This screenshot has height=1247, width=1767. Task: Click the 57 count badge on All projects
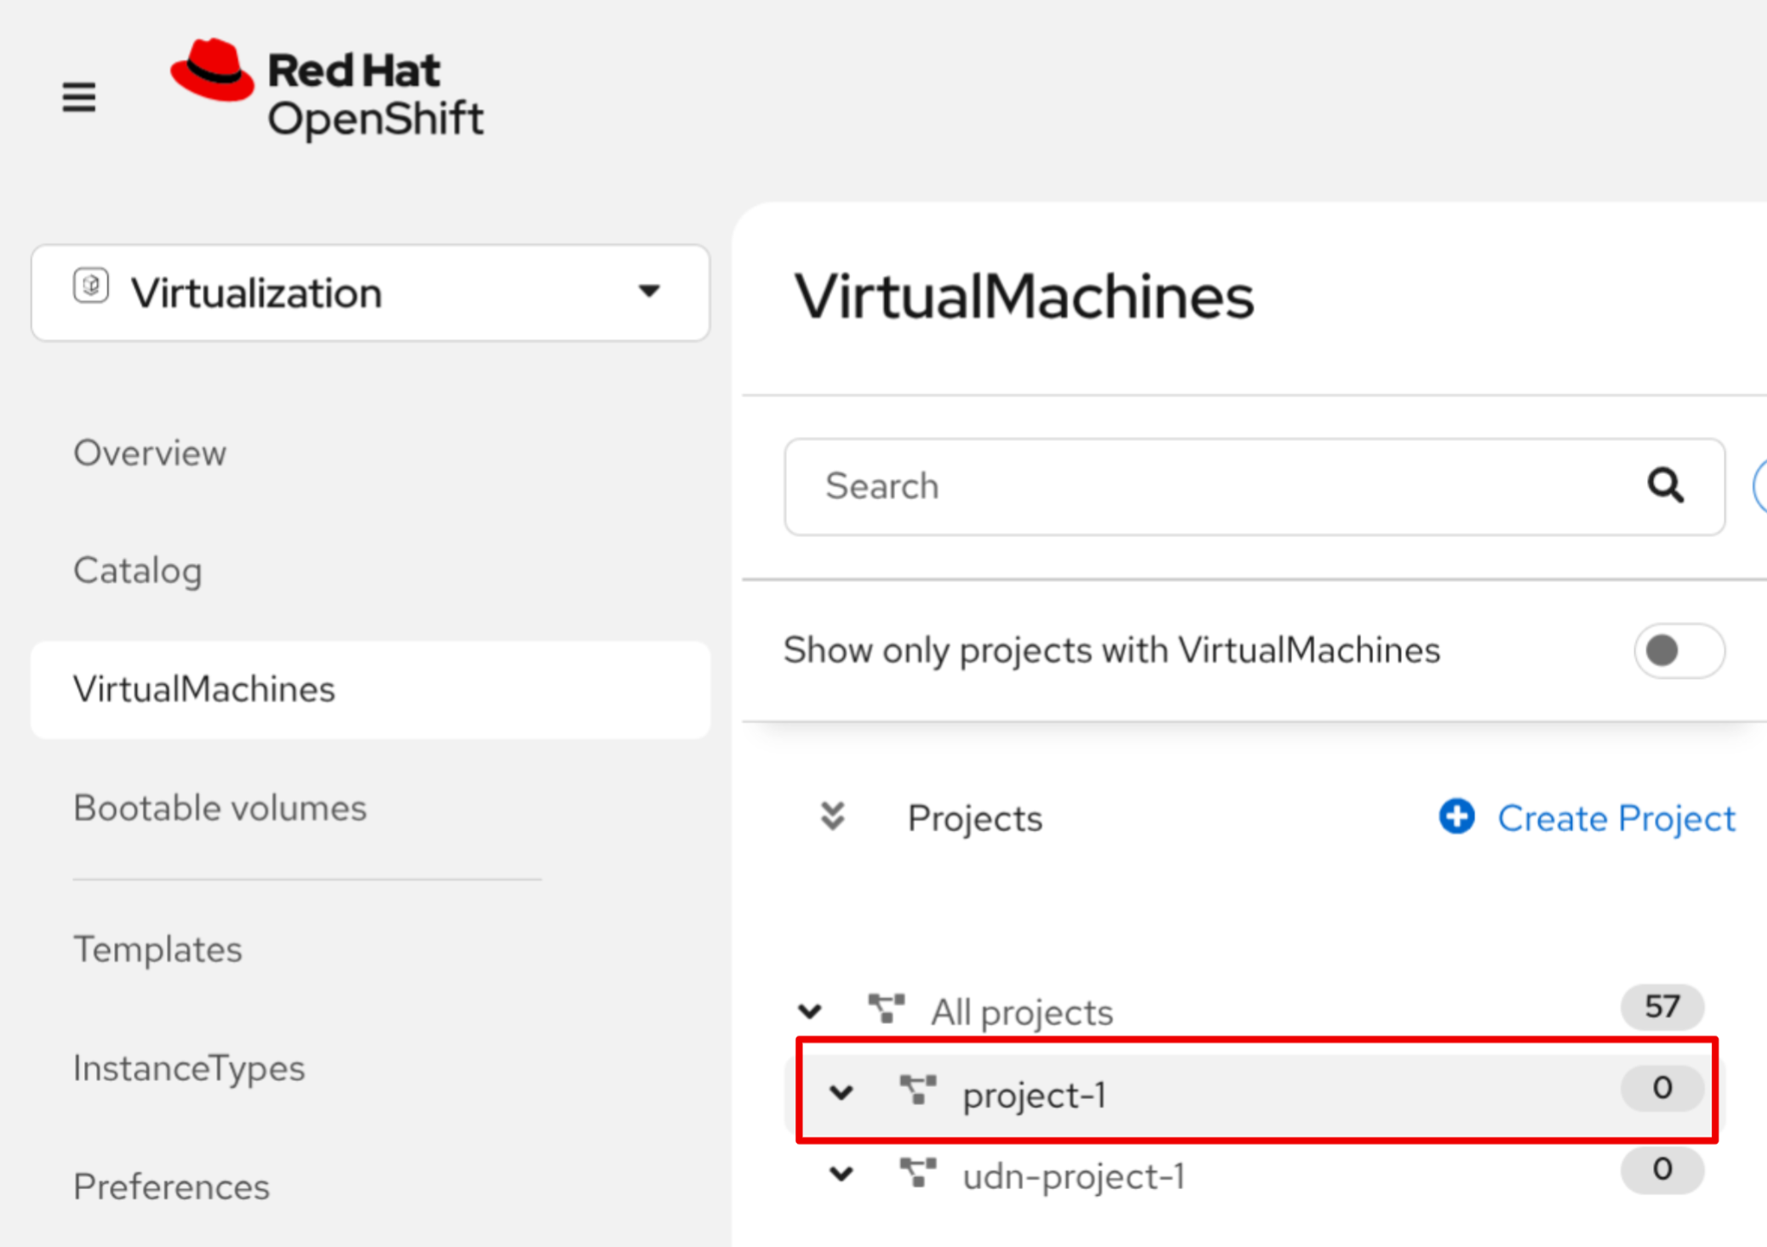point(1661,1007)
